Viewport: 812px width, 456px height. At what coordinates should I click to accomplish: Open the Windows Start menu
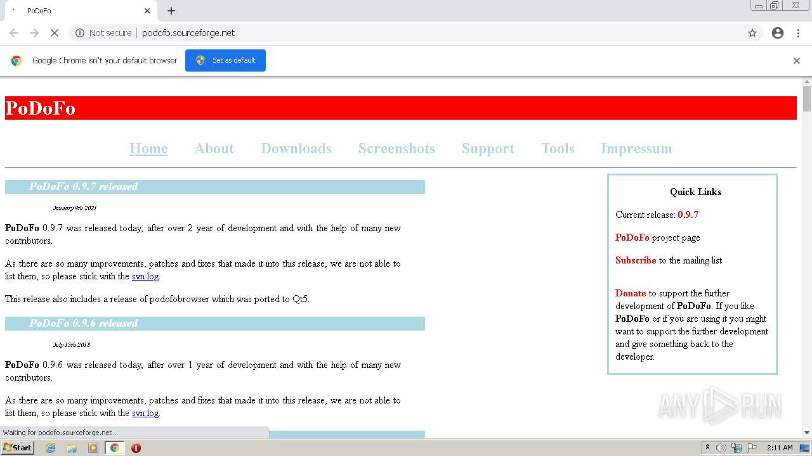(18, 447)
